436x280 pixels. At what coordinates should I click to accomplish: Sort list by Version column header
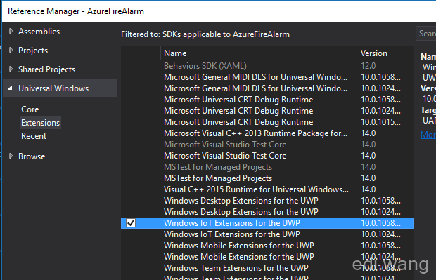tap(381, 53)
